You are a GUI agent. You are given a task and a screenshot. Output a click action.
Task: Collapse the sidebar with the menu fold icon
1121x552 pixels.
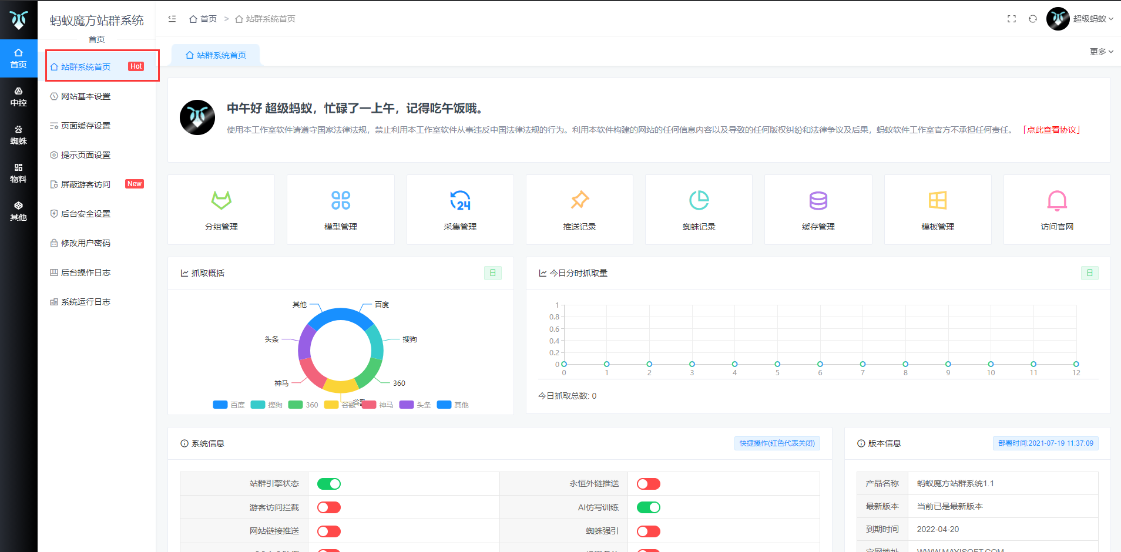click(x=172, y=19)
